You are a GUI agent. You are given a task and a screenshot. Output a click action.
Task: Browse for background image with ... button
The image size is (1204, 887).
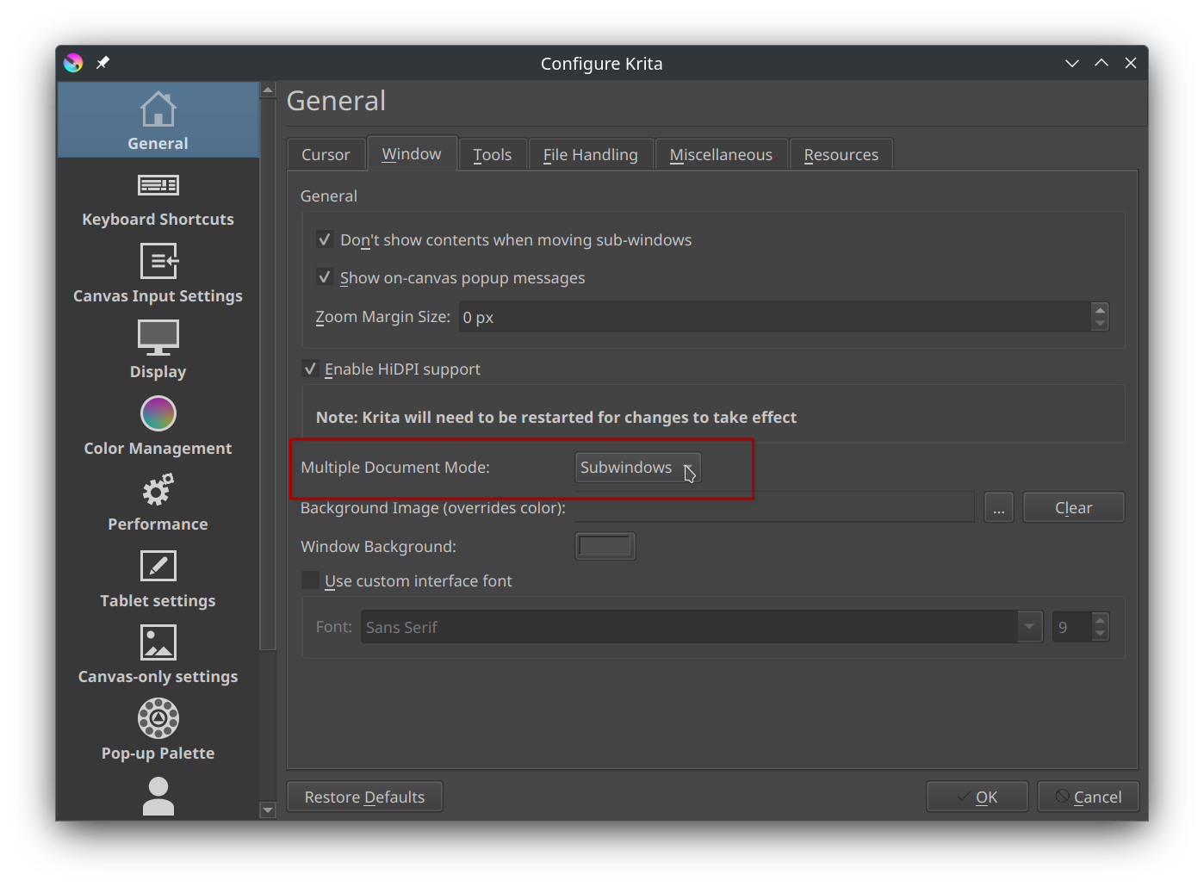(x=998, y=508)
